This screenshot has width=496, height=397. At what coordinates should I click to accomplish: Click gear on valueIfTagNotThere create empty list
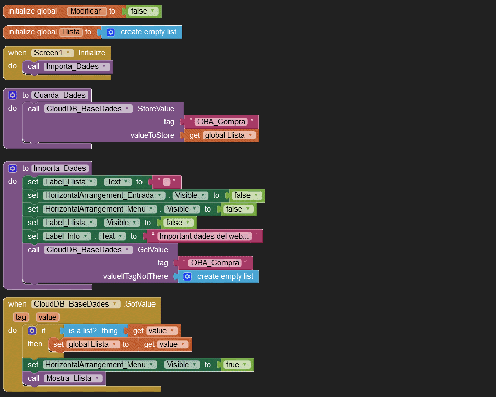pos(187,276)
